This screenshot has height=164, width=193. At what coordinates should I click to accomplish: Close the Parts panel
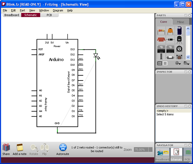[x=190, y=15]
